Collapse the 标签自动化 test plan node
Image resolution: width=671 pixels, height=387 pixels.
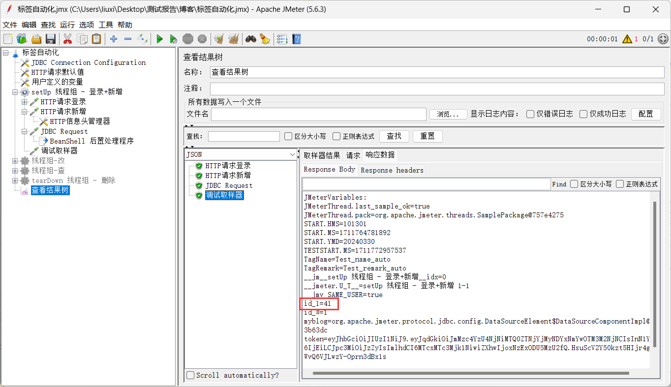[x=6, y=53]
